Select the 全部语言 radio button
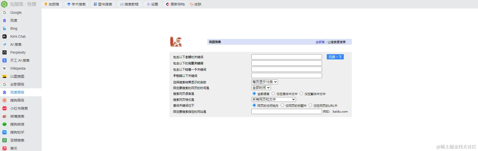Screen dimensions: 478x151 [x=254, y=94]
